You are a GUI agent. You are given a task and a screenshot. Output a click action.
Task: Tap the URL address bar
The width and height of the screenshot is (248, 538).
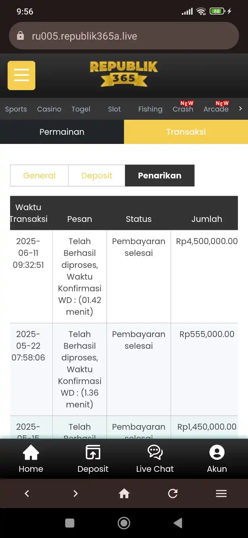[124, 36]
